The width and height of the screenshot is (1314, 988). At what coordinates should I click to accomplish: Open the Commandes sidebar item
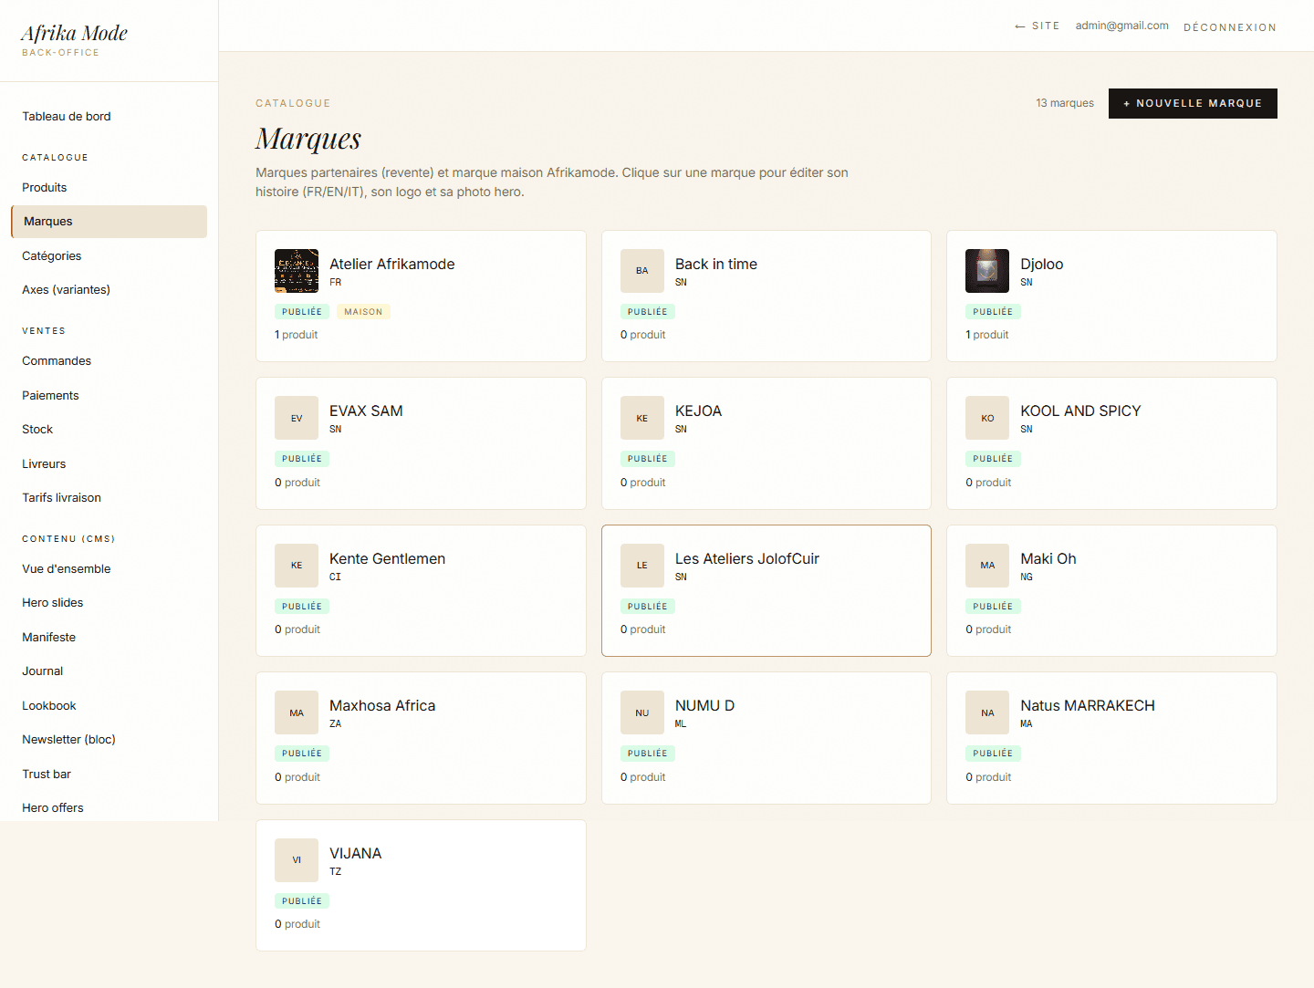pos(109,361)
